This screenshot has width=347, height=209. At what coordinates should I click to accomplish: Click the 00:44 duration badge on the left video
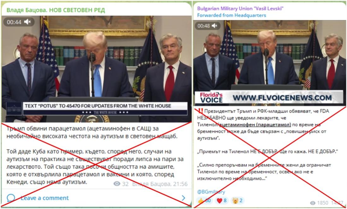click(14, 22)
